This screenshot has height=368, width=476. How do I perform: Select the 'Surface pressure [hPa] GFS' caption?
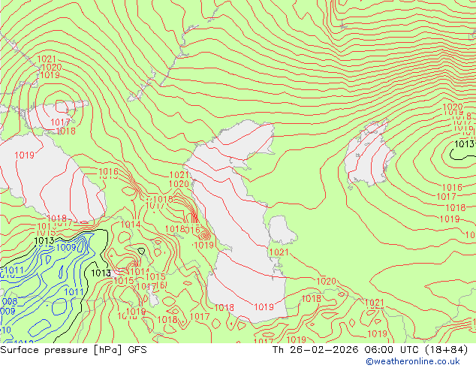click(x=74, y=350)
